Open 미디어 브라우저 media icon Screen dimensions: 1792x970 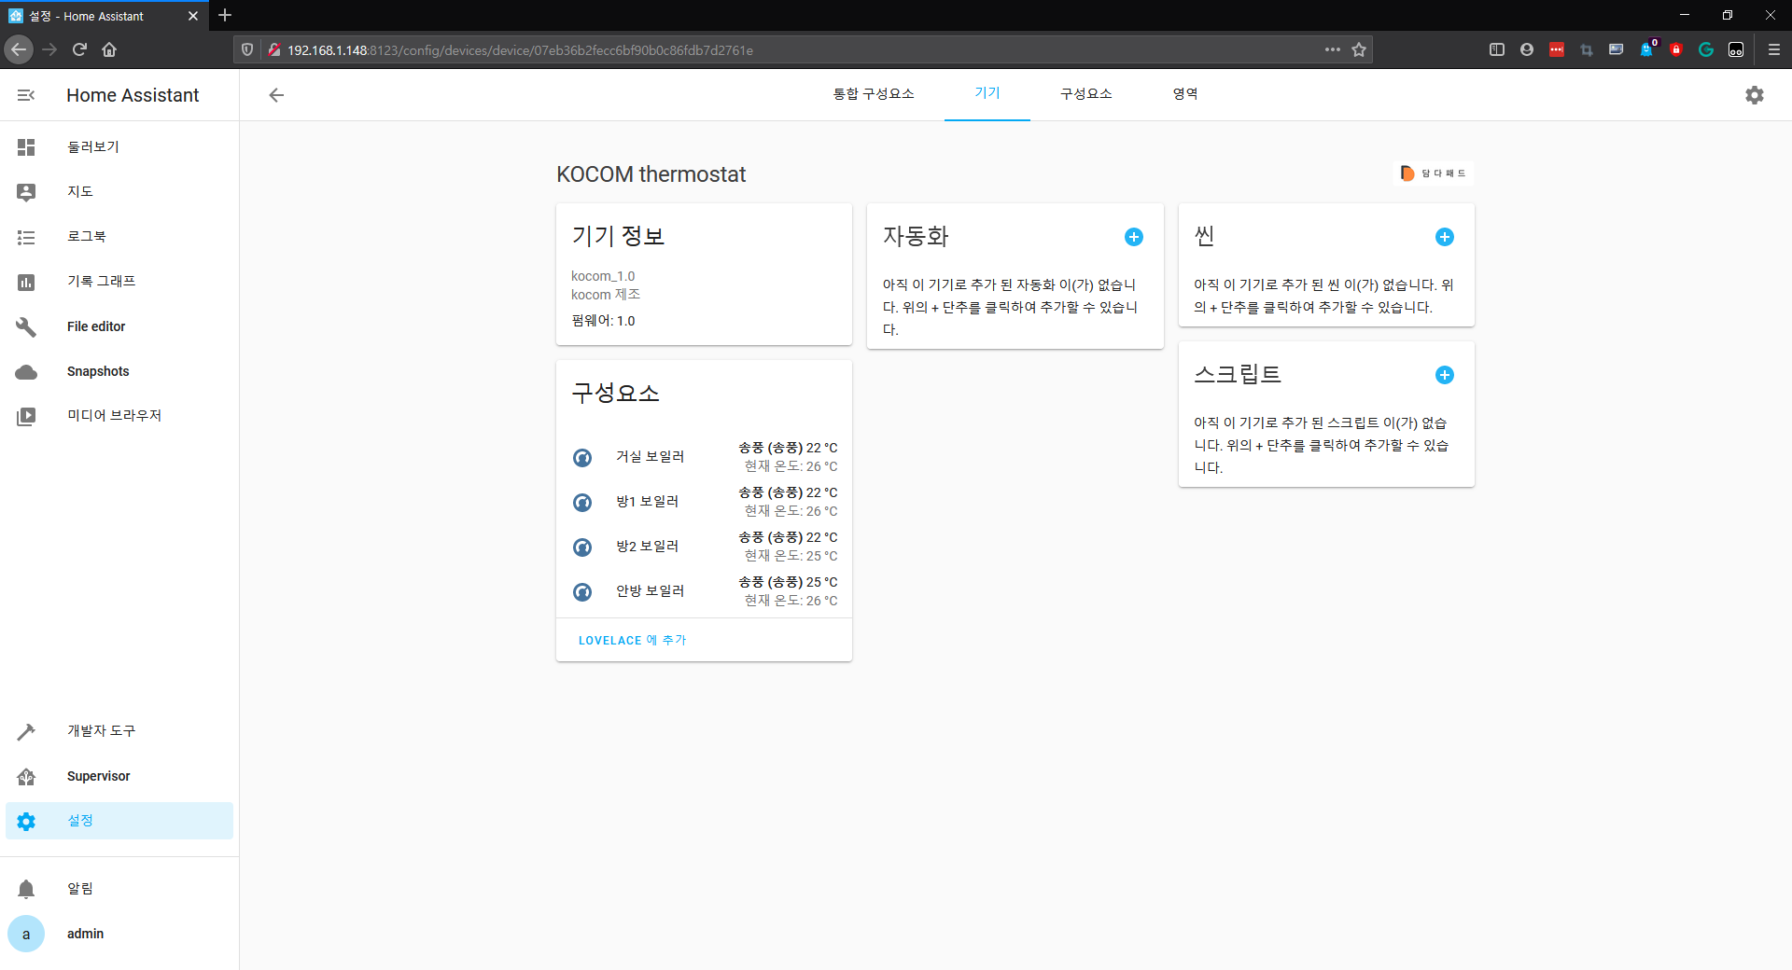point(26,416)
